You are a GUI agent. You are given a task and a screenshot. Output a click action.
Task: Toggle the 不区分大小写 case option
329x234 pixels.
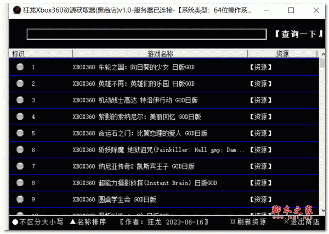point(37,222)
